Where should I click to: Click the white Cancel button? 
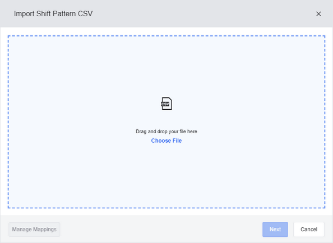(309, 229)
